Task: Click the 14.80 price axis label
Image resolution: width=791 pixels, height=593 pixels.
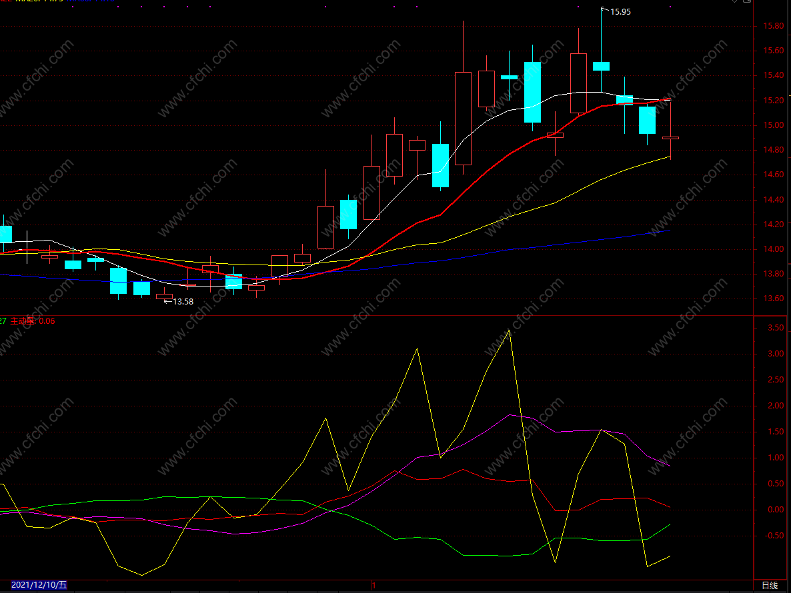Action: [774, 150]
